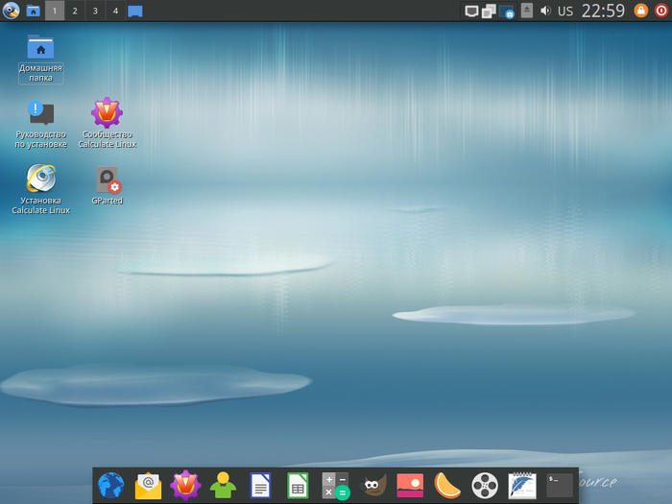Open the image viewer in dock
Image resolution: width=672 pixels, height=504 pixels.
410,486
